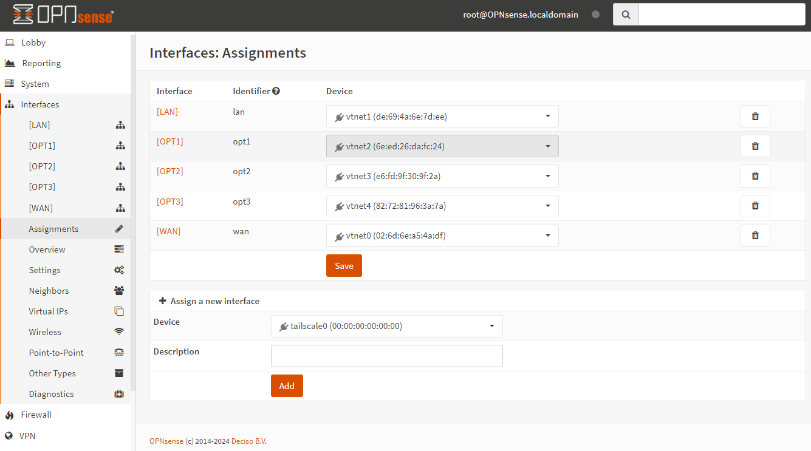This screenshot has height=451, width=811.
Task: Click the Reporting chart icon
Action: pos(10,63)
